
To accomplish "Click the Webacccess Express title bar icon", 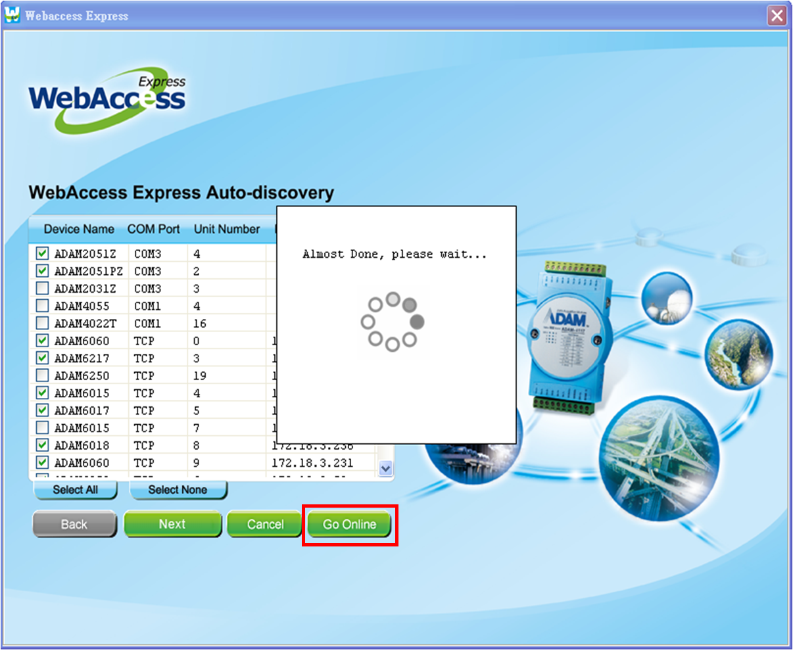I will coord(12,15).
